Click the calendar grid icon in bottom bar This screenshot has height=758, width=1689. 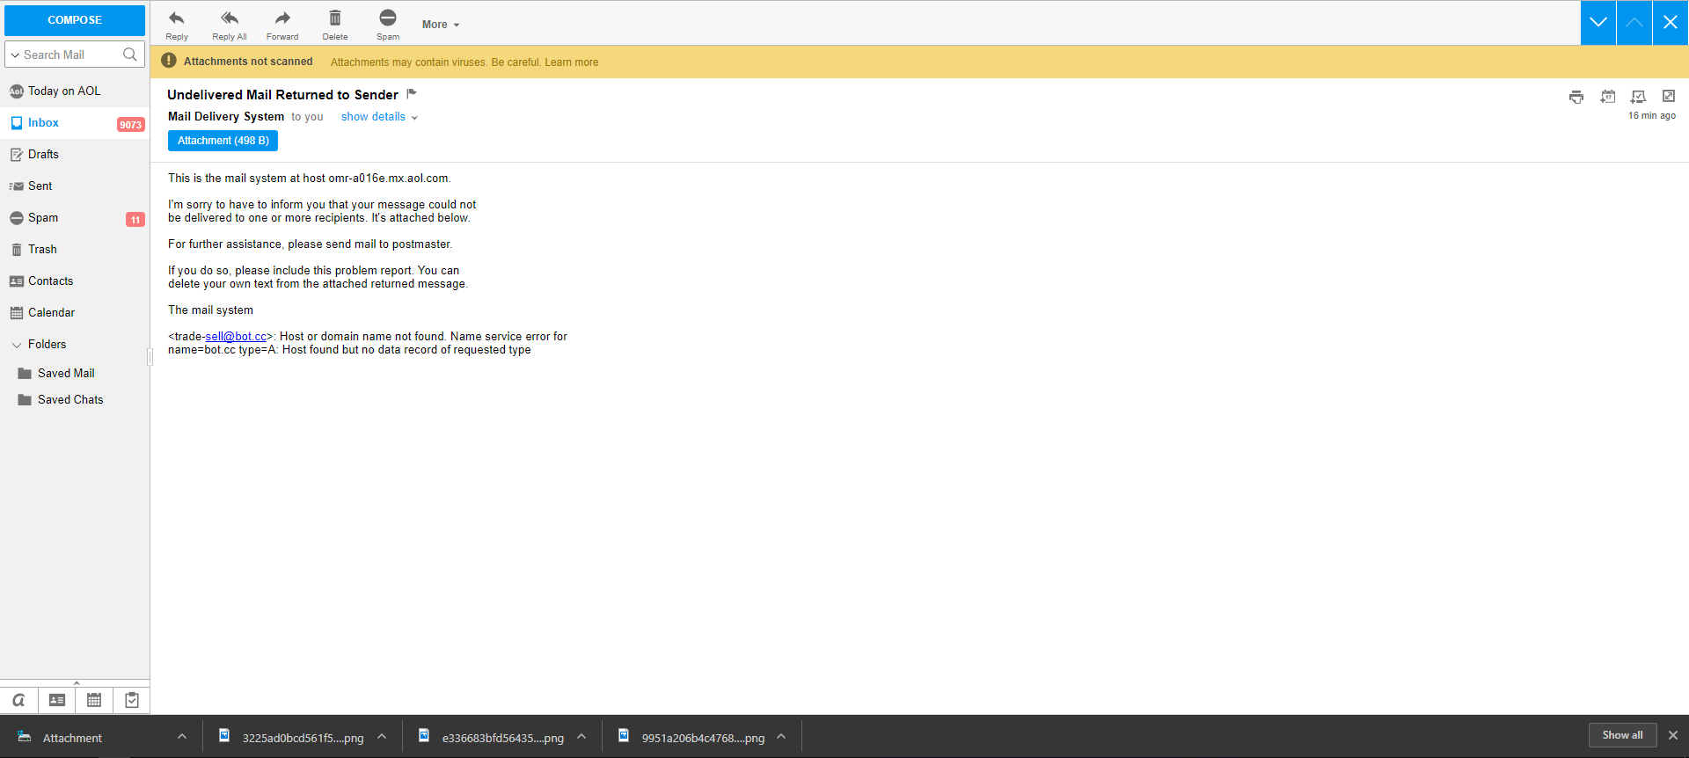pyautogui.click(x=94, y=700)
